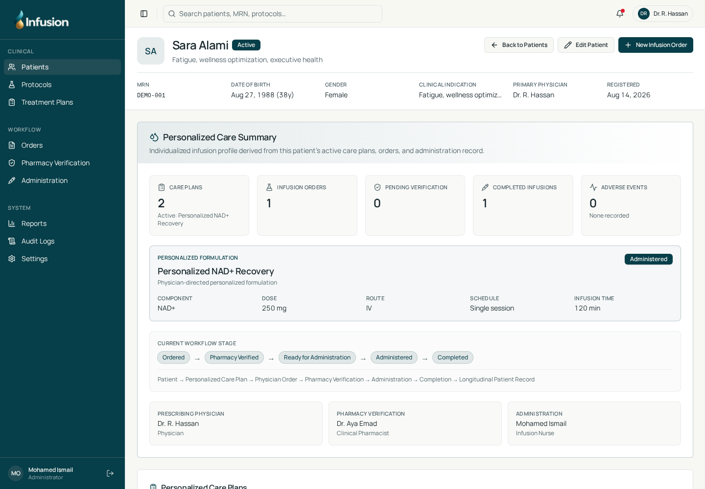This screenshot has width=705, height=489.
Task: Click Mohamed Ismail Infusion Nurse card
Action: click(x=594, y=423)
